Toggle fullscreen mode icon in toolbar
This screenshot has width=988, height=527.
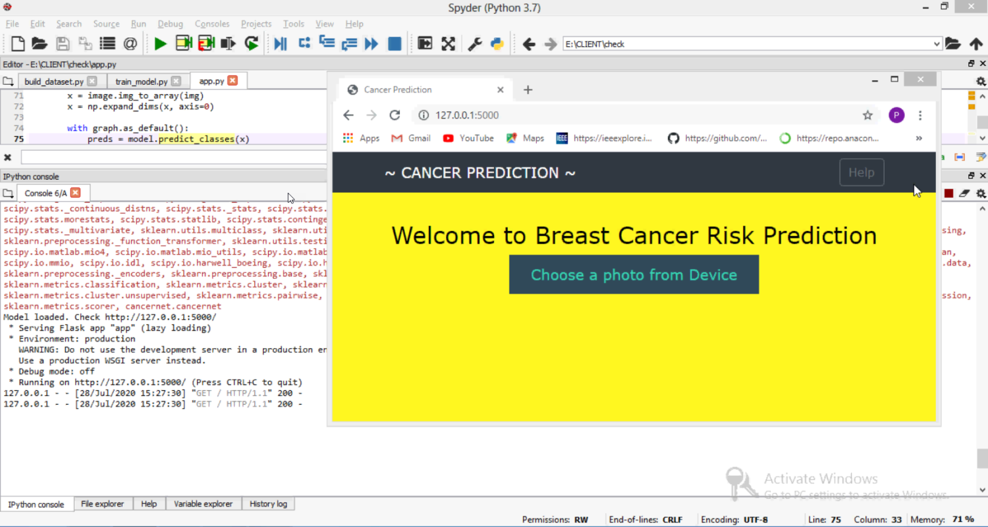(x=449, y=44)
